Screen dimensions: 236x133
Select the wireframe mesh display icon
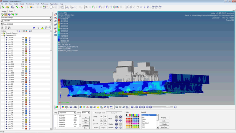click(x=117, y=117)
